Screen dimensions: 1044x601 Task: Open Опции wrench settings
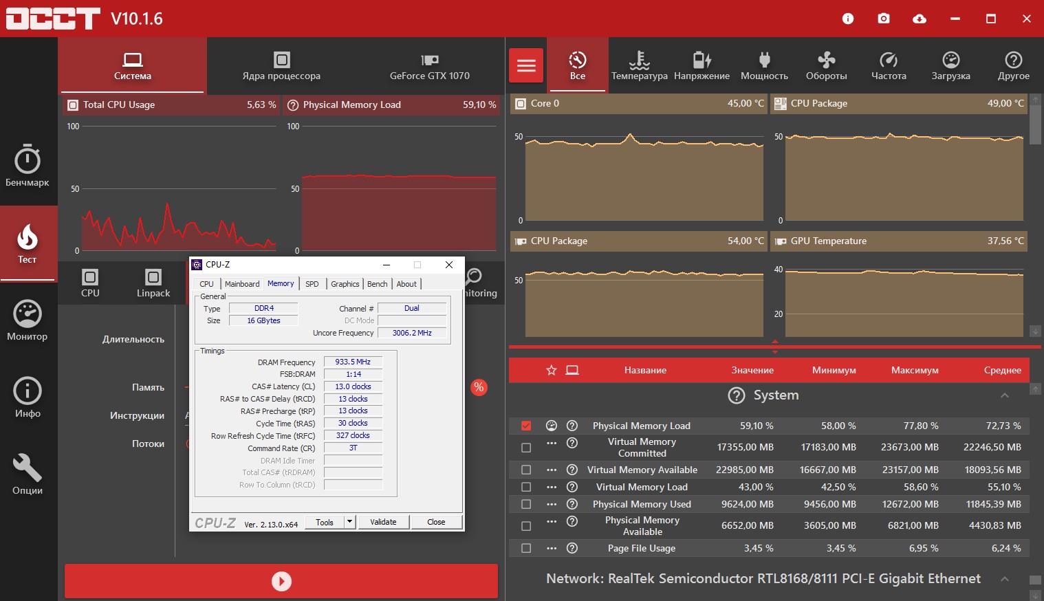click(x=28, y=474)
